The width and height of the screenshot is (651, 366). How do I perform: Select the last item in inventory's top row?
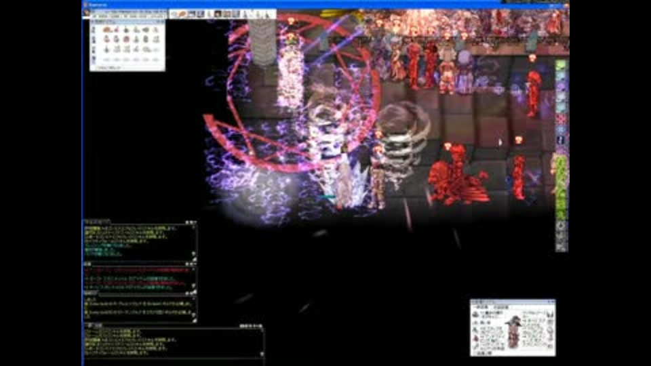click(x=155, y=30)
